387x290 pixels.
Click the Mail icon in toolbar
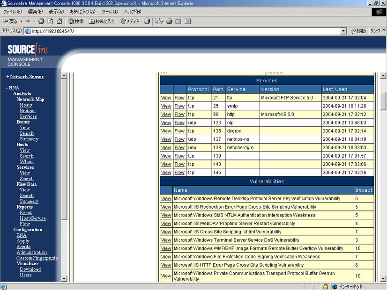(158, 21)
